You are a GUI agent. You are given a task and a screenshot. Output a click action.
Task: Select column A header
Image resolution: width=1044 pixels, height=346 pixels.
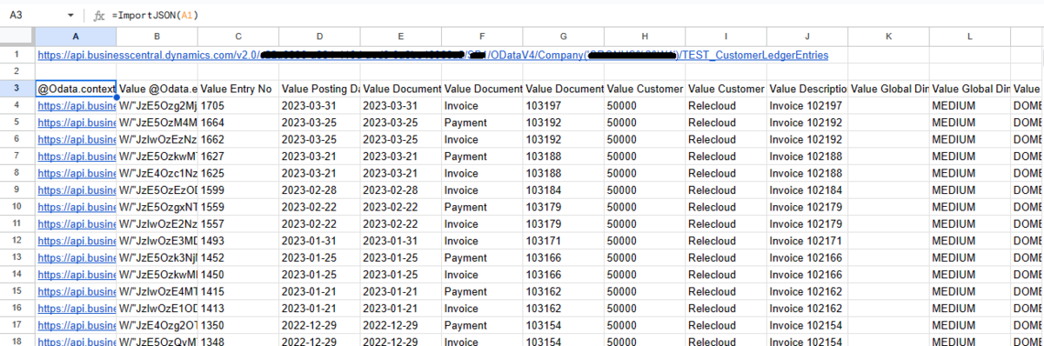tap(76, 37)
